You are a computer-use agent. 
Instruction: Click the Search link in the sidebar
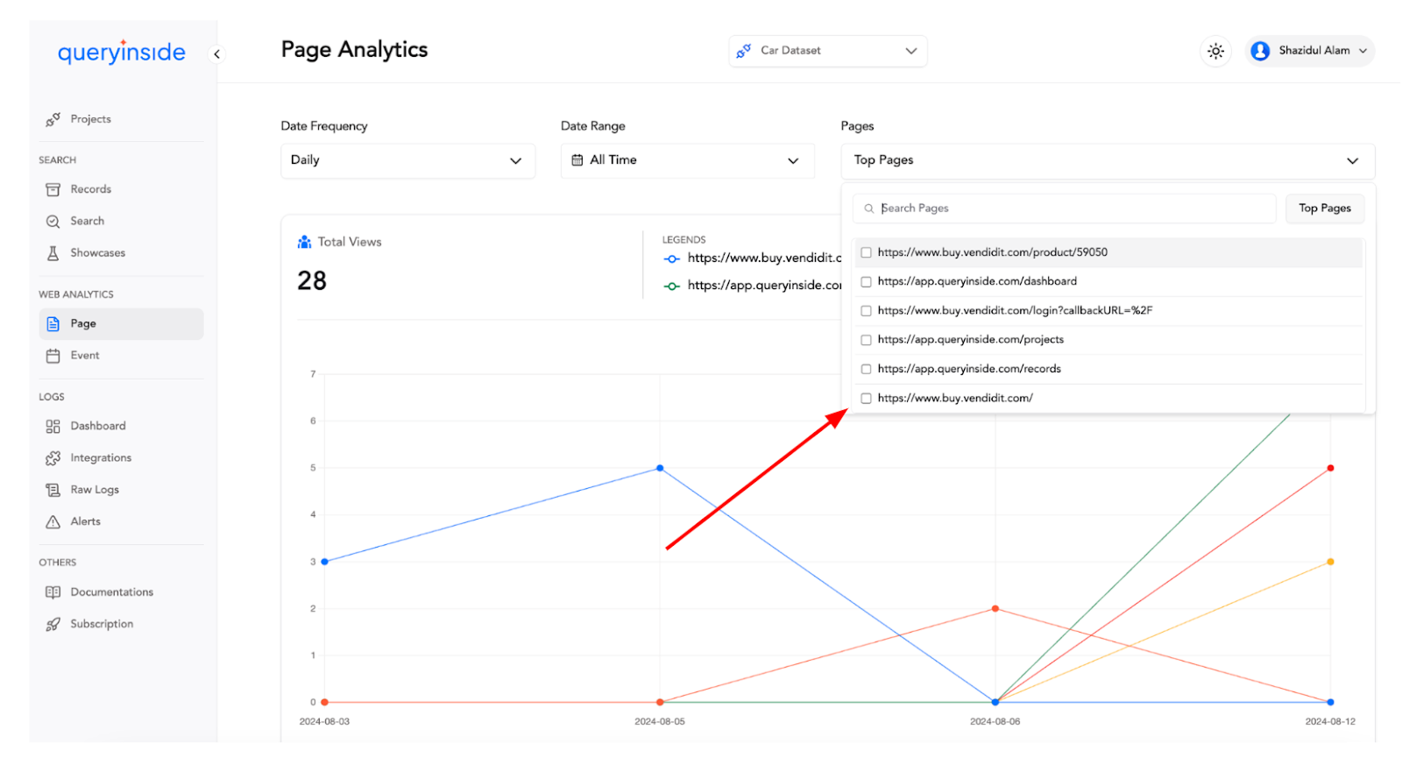[121, 222]
